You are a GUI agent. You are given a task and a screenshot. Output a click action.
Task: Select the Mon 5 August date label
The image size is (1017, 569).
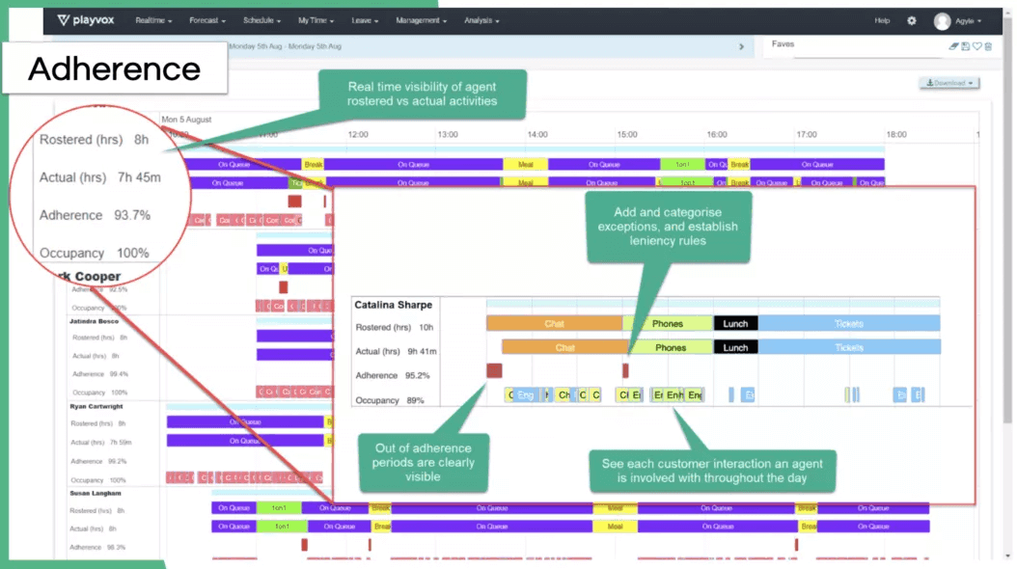pos(186,120)
